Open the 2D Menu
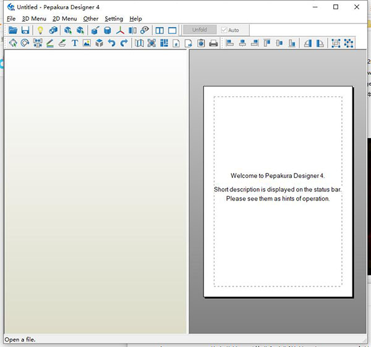This screenshot has width=371, height=347. [65, 19]
